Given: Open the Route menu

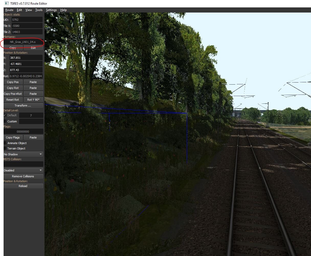Looking at the screenshot, I should coord(9,10).
